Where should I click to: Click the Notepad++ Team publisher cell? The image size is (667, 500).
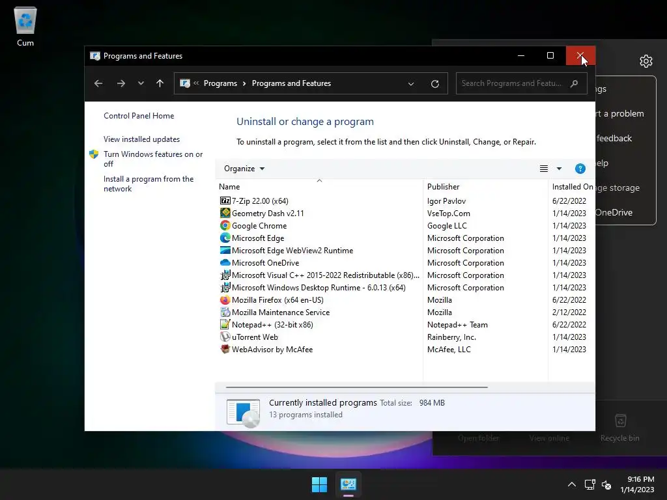457,324
